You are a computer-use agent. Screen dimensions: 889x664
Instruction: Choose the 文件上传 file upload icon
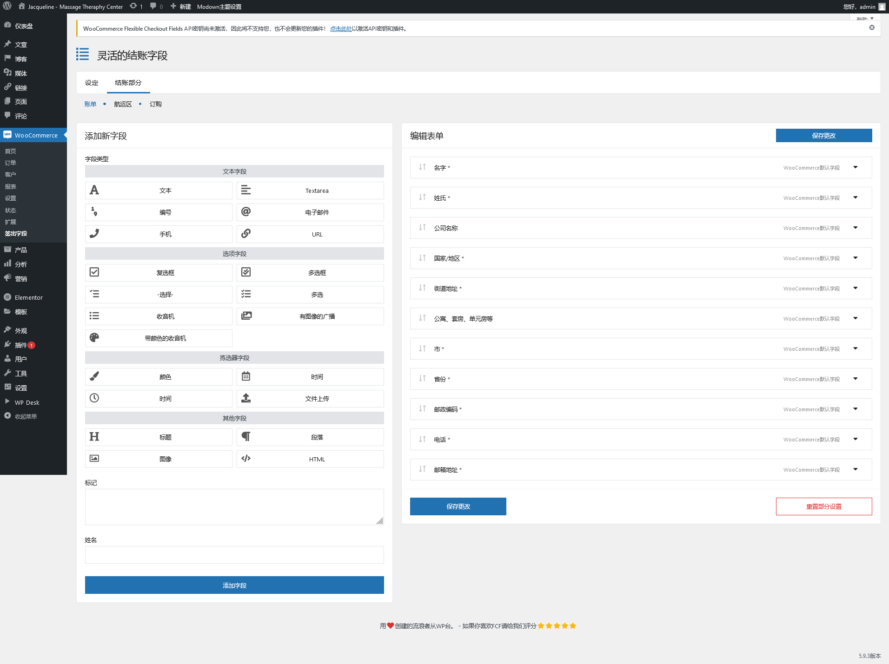click(246, 398)
